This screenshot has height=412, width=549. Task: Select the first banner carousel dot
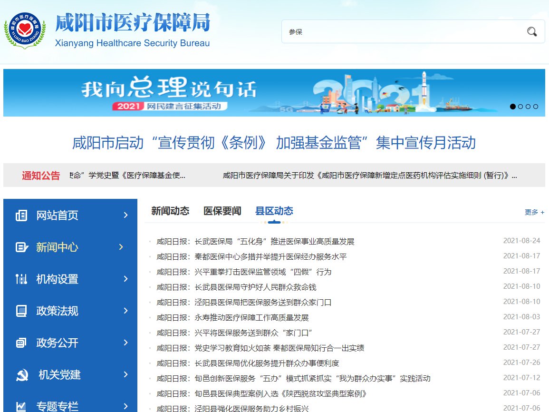(513, 107)
